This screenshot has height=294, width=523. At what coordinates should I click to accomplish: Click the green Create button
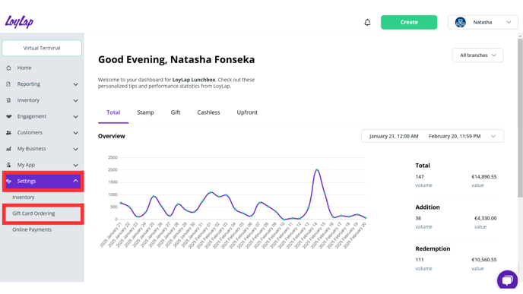point(409,22)
